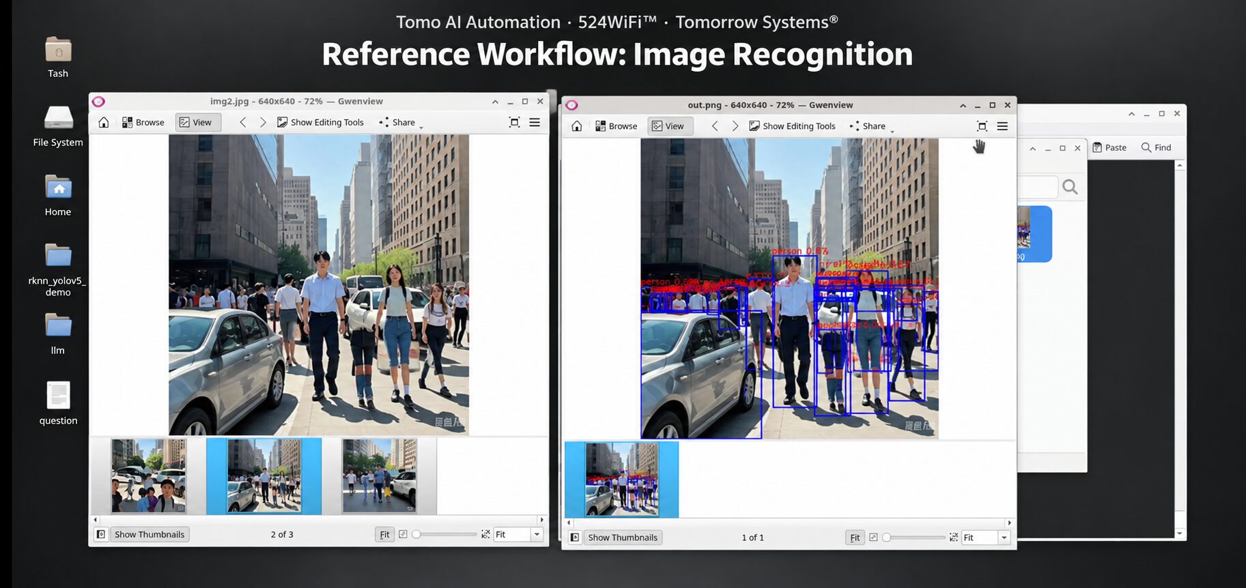Screen dimensions: 1246x588
Task: Open the Home folder on the desktop
Action: tap(58, 196)
